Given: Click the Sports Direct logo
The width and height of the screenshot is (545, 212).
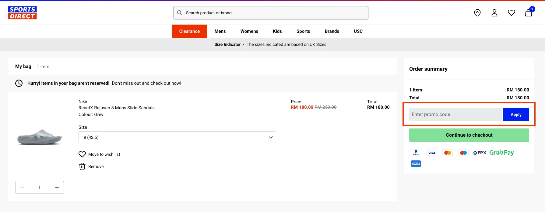Looking at the screenshot, I should [x=22, y=13].
